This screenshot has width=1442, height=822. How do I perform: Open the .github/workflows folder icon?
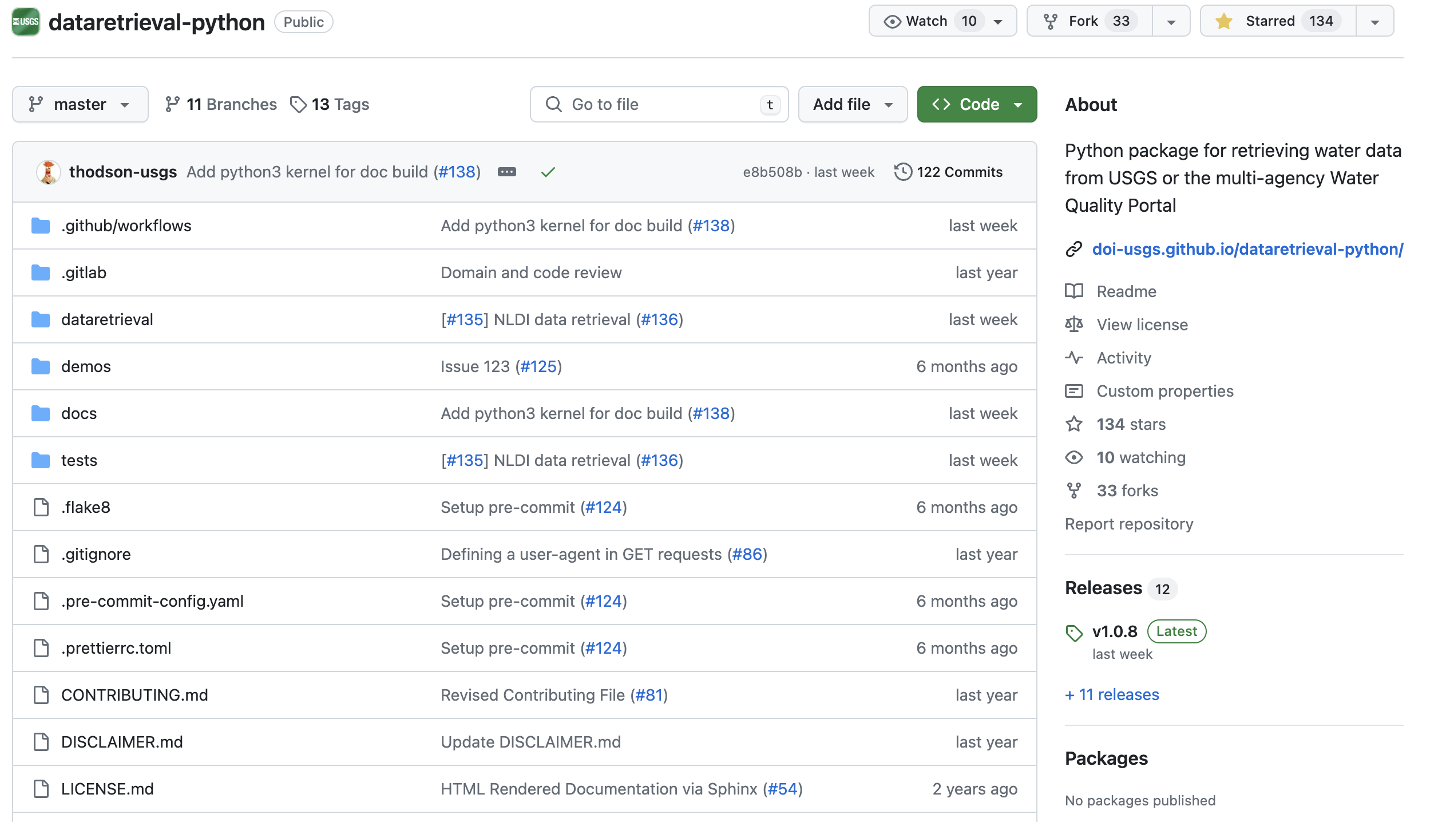point(41,226)
